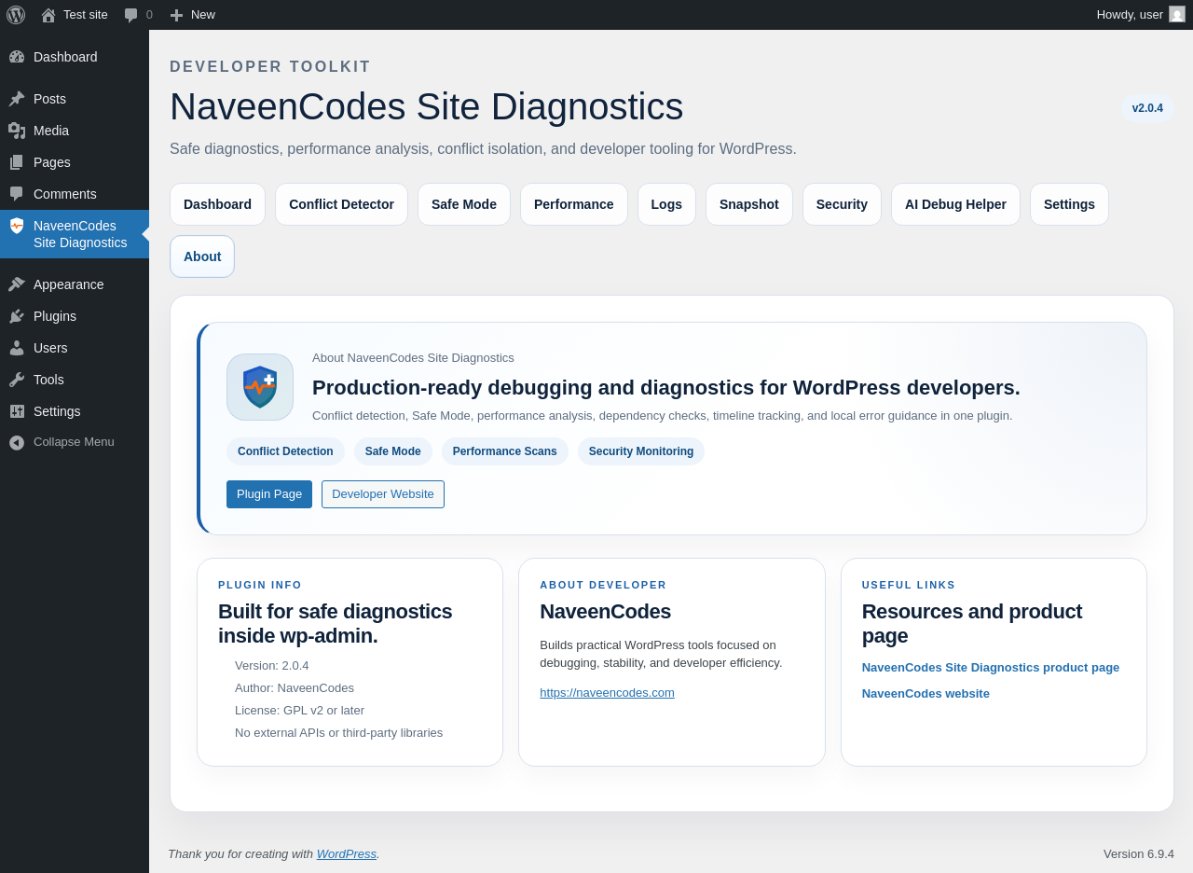Click the Tools wrench icon

pos(17,380)
